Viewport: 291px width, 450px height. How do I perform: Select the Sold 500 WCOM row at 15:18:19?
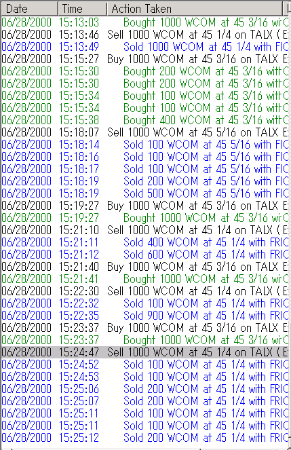(145, 193)
